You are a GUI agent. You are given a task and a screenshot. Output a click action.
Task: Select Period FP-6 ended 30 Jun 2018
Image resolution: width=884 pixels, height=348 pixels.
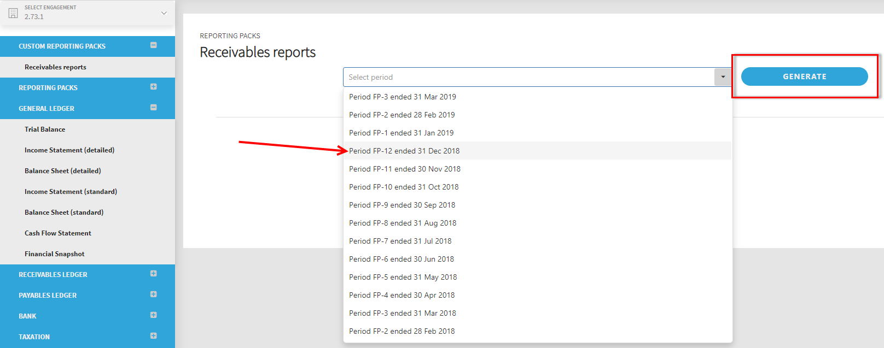[538, 259]
